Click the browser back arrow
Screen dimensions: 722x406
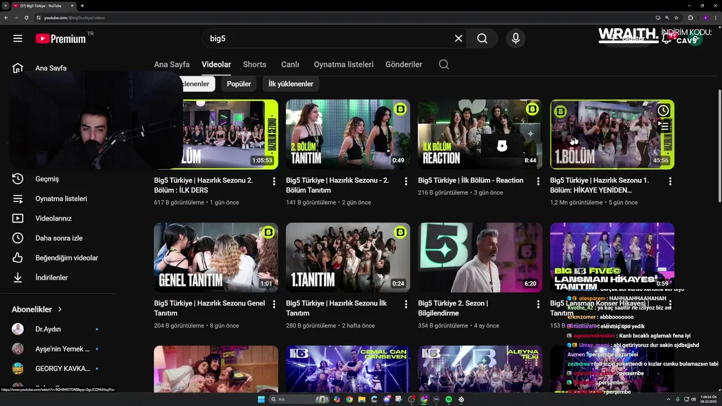tap(6, 17)
